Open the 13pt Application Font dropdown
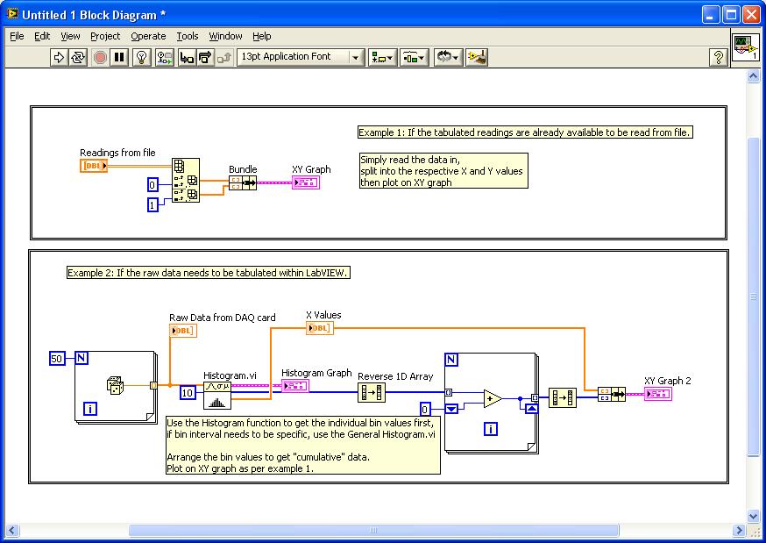 pos(300,57)
